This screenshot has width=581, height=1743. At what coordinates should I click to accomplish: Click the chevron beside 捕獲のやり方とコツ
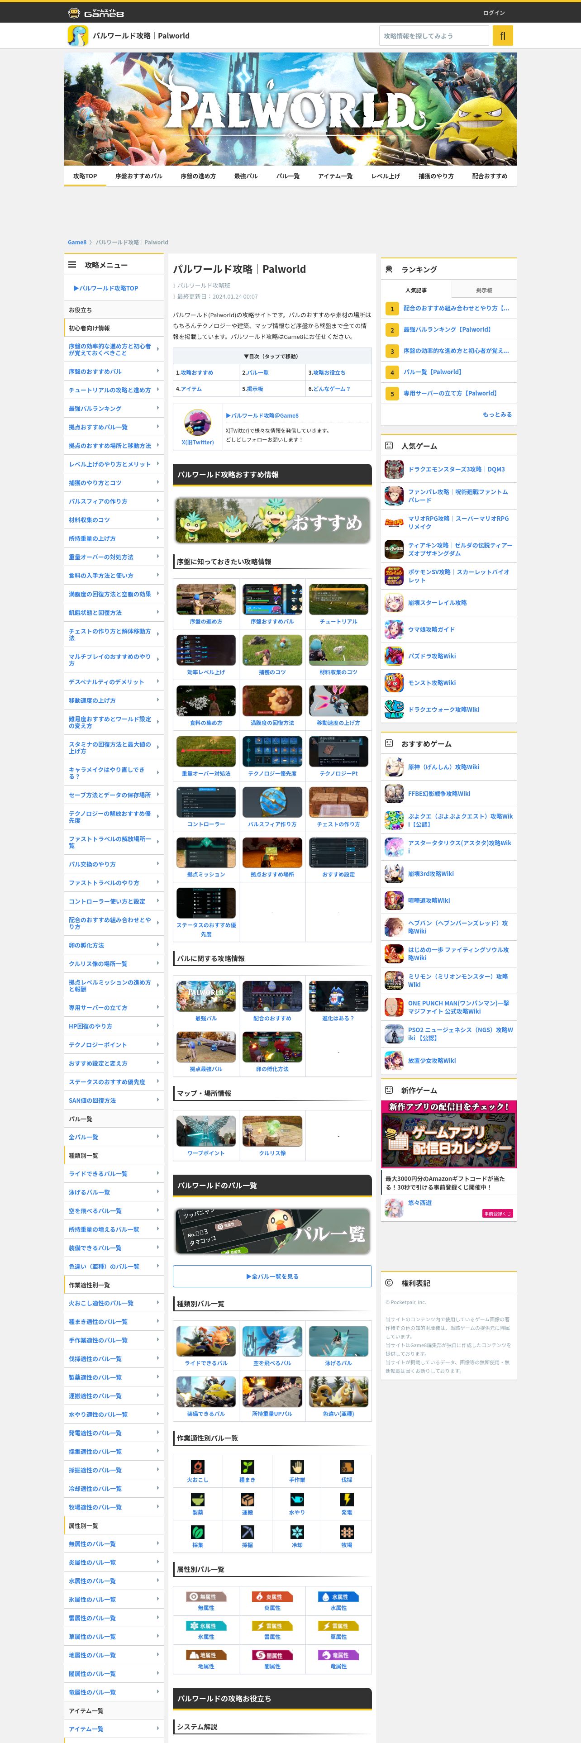click(x=157, y=482)
